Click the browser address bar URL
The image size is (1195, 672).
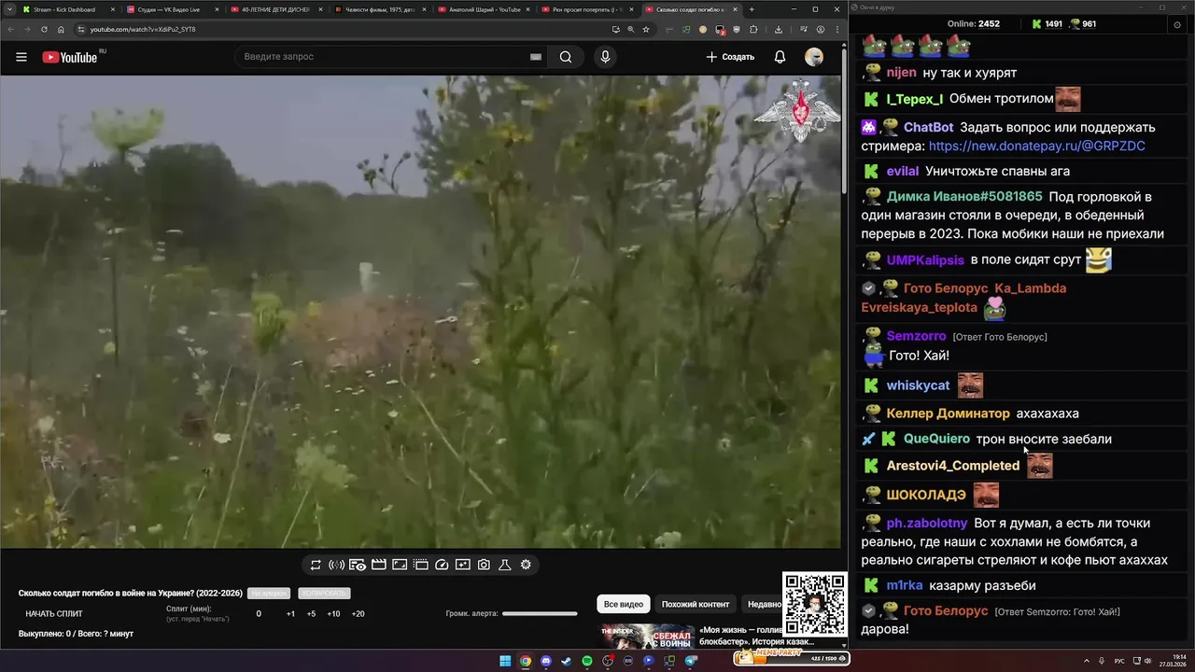coord(143,29)
